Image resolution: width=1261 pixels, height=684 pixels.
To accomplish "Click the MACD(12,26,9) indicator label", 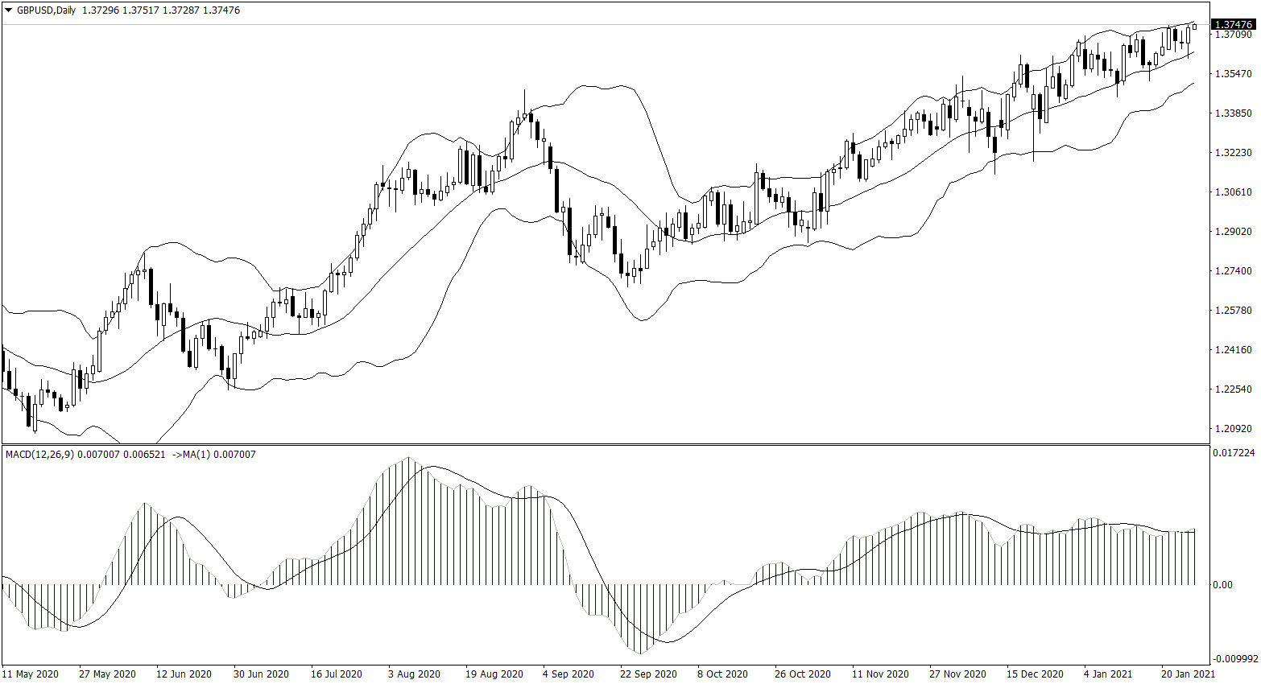I will [x=39, y=455].
